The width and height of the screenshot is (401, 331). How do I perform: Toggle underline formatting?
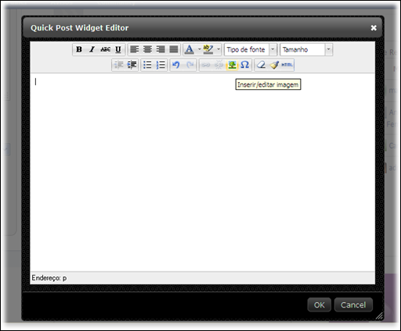pyautogui.click(x=118, y=49)
